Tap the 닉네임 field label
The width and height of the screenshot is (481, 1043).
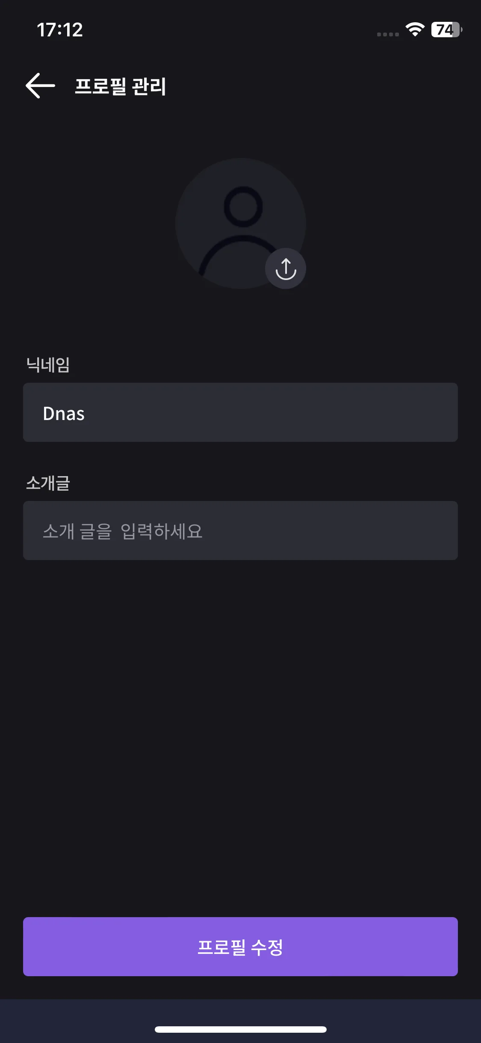(x=48, y=365)
